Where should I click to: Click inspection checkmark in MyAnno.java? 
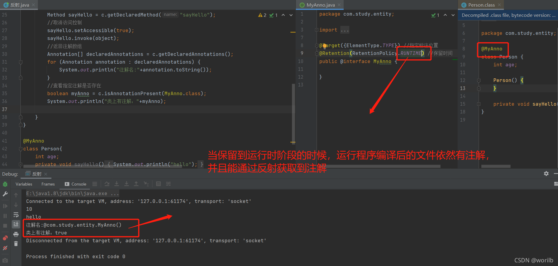point(435,15)
